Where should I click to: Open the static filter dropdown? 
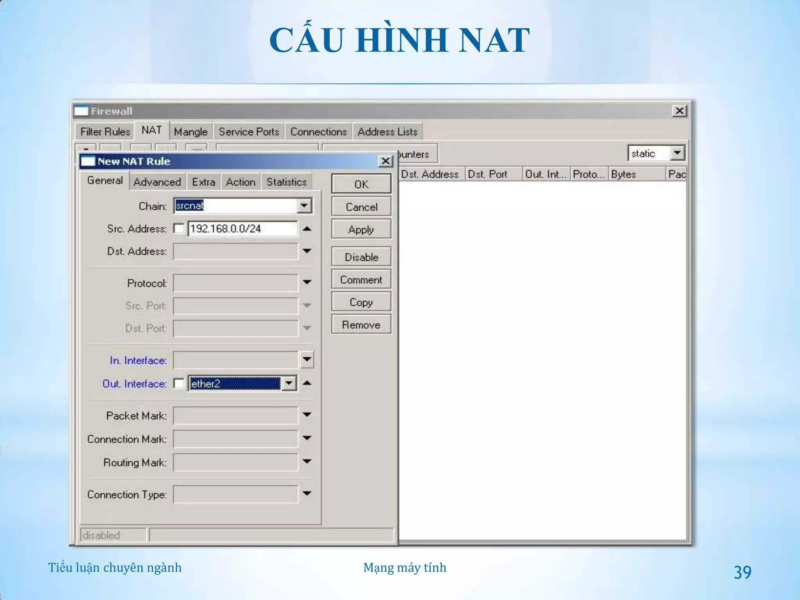(678, 153)
